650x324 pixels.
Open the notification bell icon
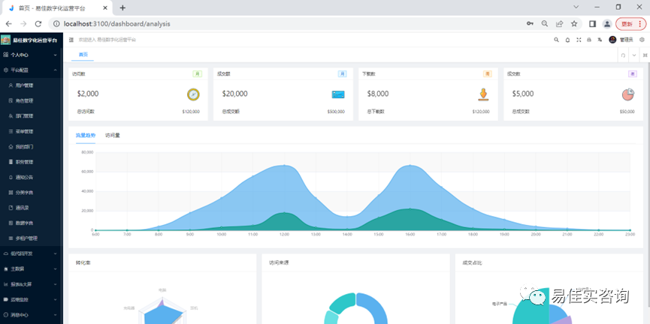pos(567,40)
